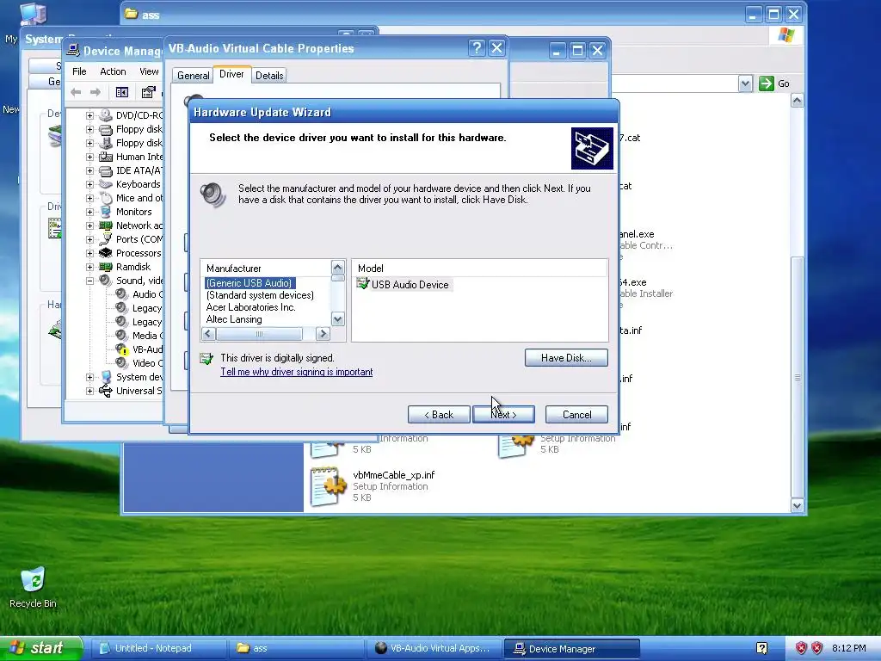Expand the IDE ATA/ATAPI controllers node

[89, 171]
